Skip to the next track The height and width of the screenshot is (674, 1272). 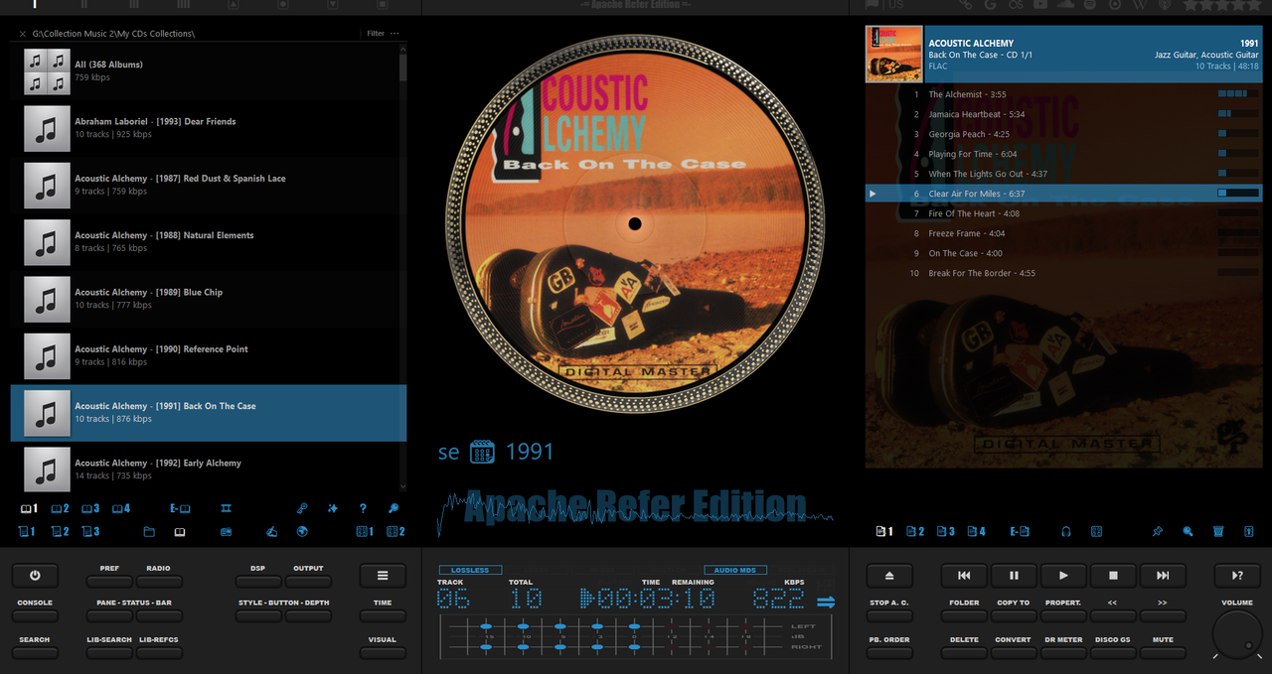(1163, 575)
